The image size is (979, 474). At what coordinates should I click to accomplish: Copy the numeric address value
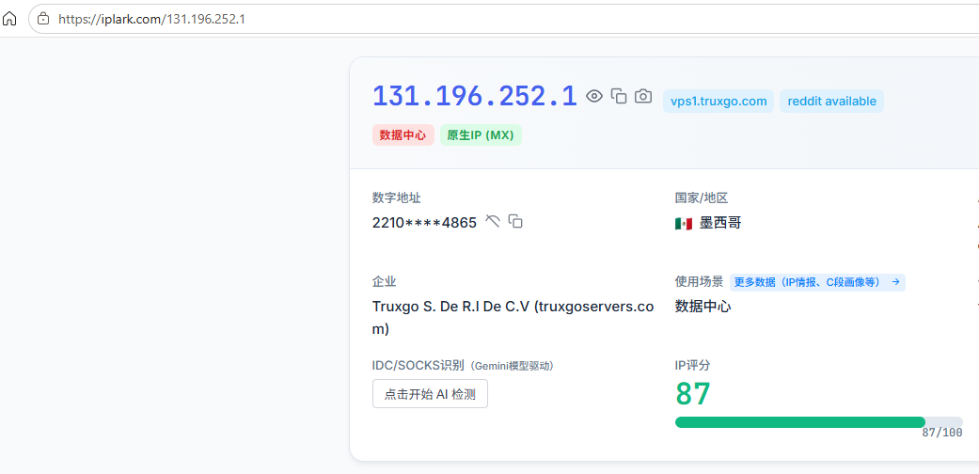coord(515,221)
